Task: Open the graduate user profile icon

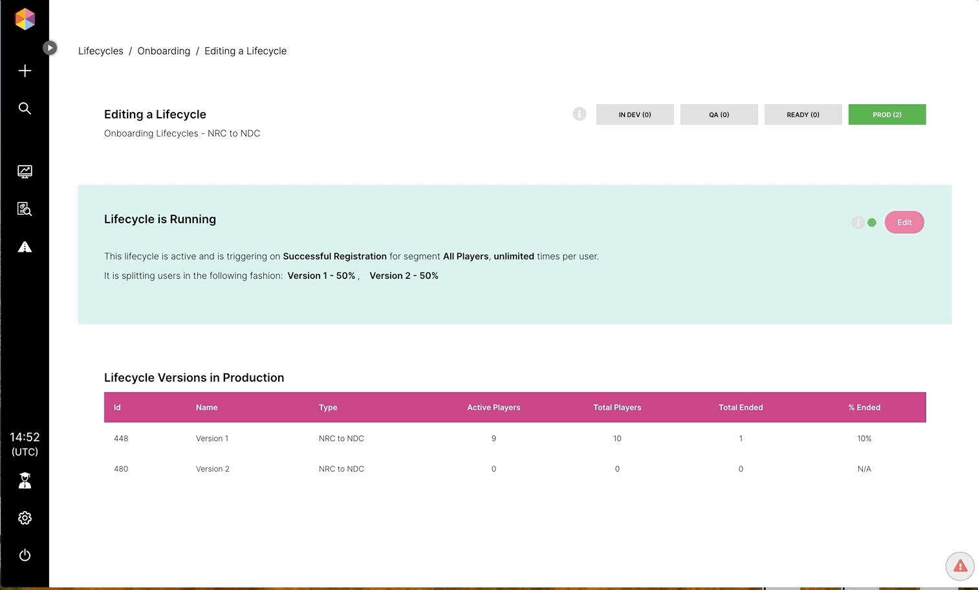Action: [25, 480]
